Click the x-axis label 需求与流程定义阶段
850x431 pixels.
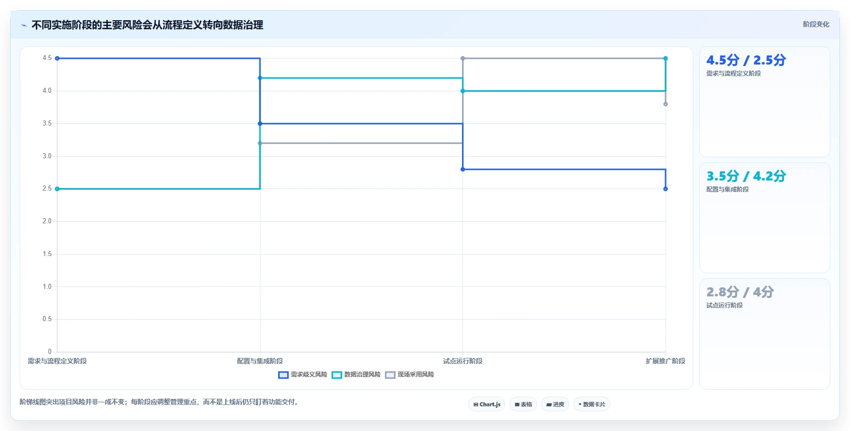pos(57,361)
